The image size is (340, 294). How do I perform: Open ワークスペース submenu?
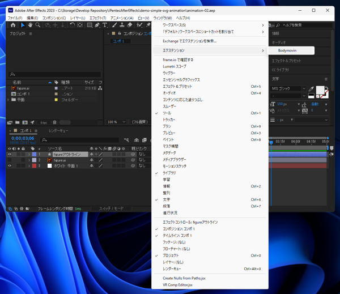[210, 25]
